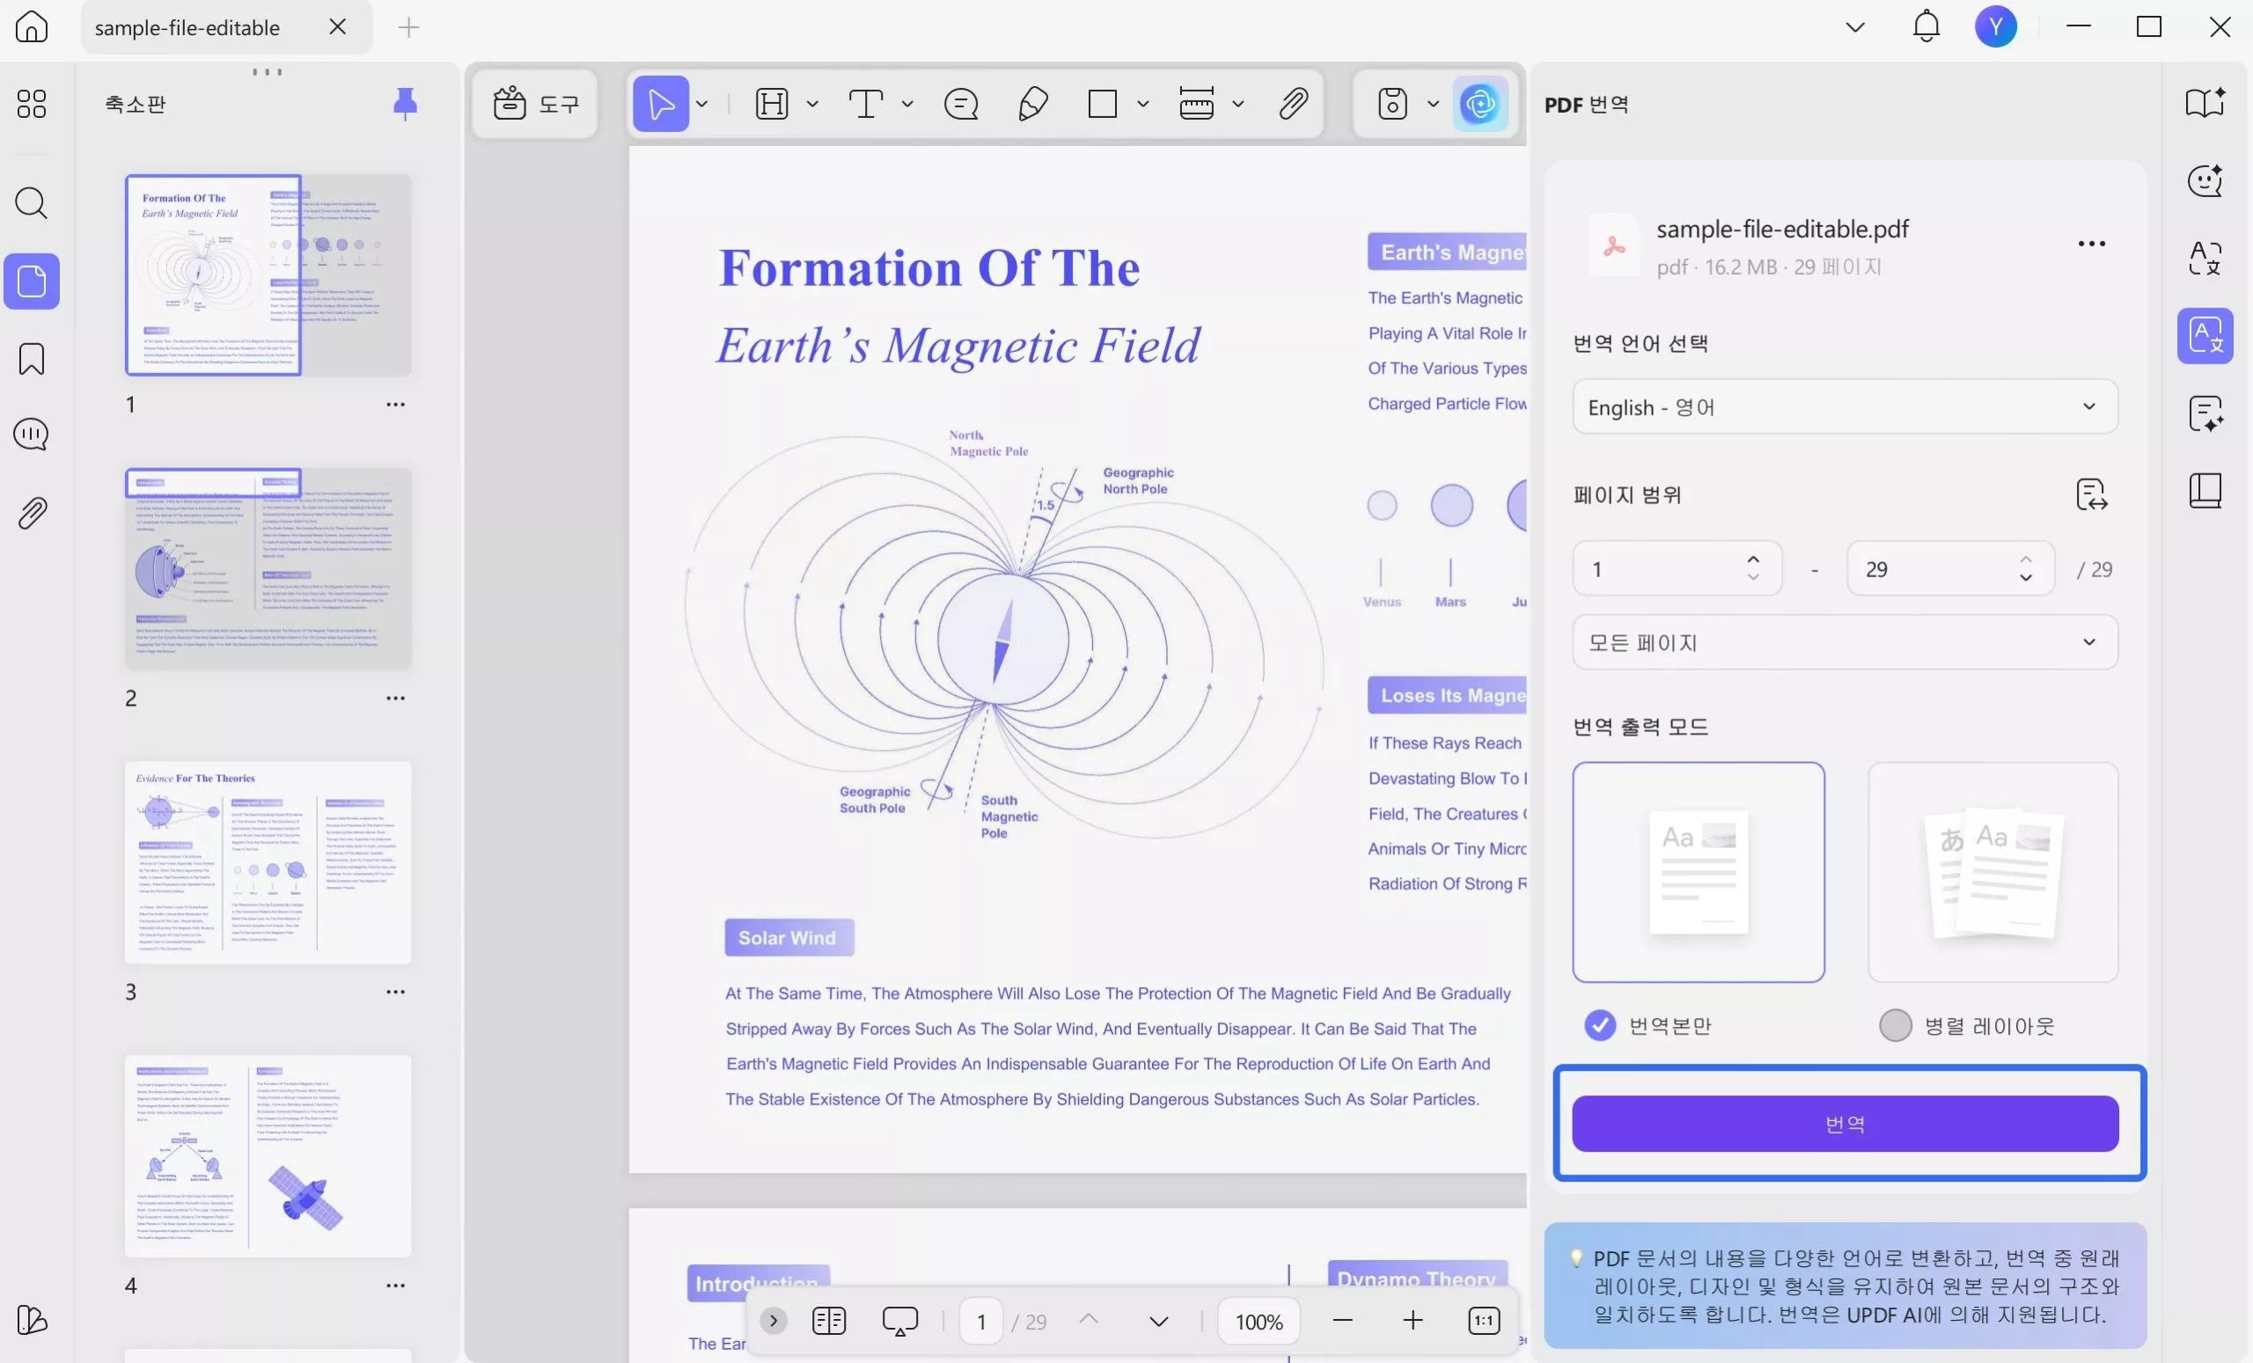
Task: Open the search magnifier in left sidebar
Action: (x=32, y=203)
